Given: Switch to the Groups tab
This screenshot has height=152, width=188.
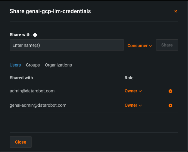Looking at the screenshot, I should coord(33,65).
